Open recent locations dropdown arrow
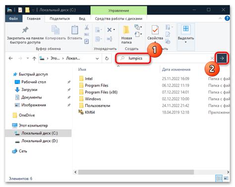Screen dimensions: 235x187 pyautogui.click(x=28, y=58)
